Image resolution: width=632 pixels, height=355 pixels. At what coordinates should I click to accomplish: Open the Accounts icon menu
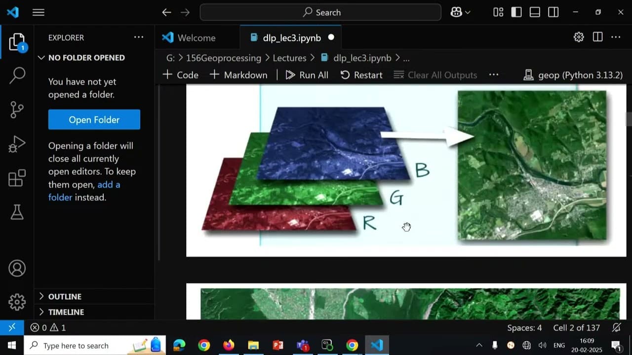17,268
